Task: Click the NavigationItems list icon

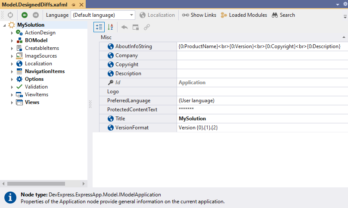Action: pyautogui.click(x=19, y=71)
